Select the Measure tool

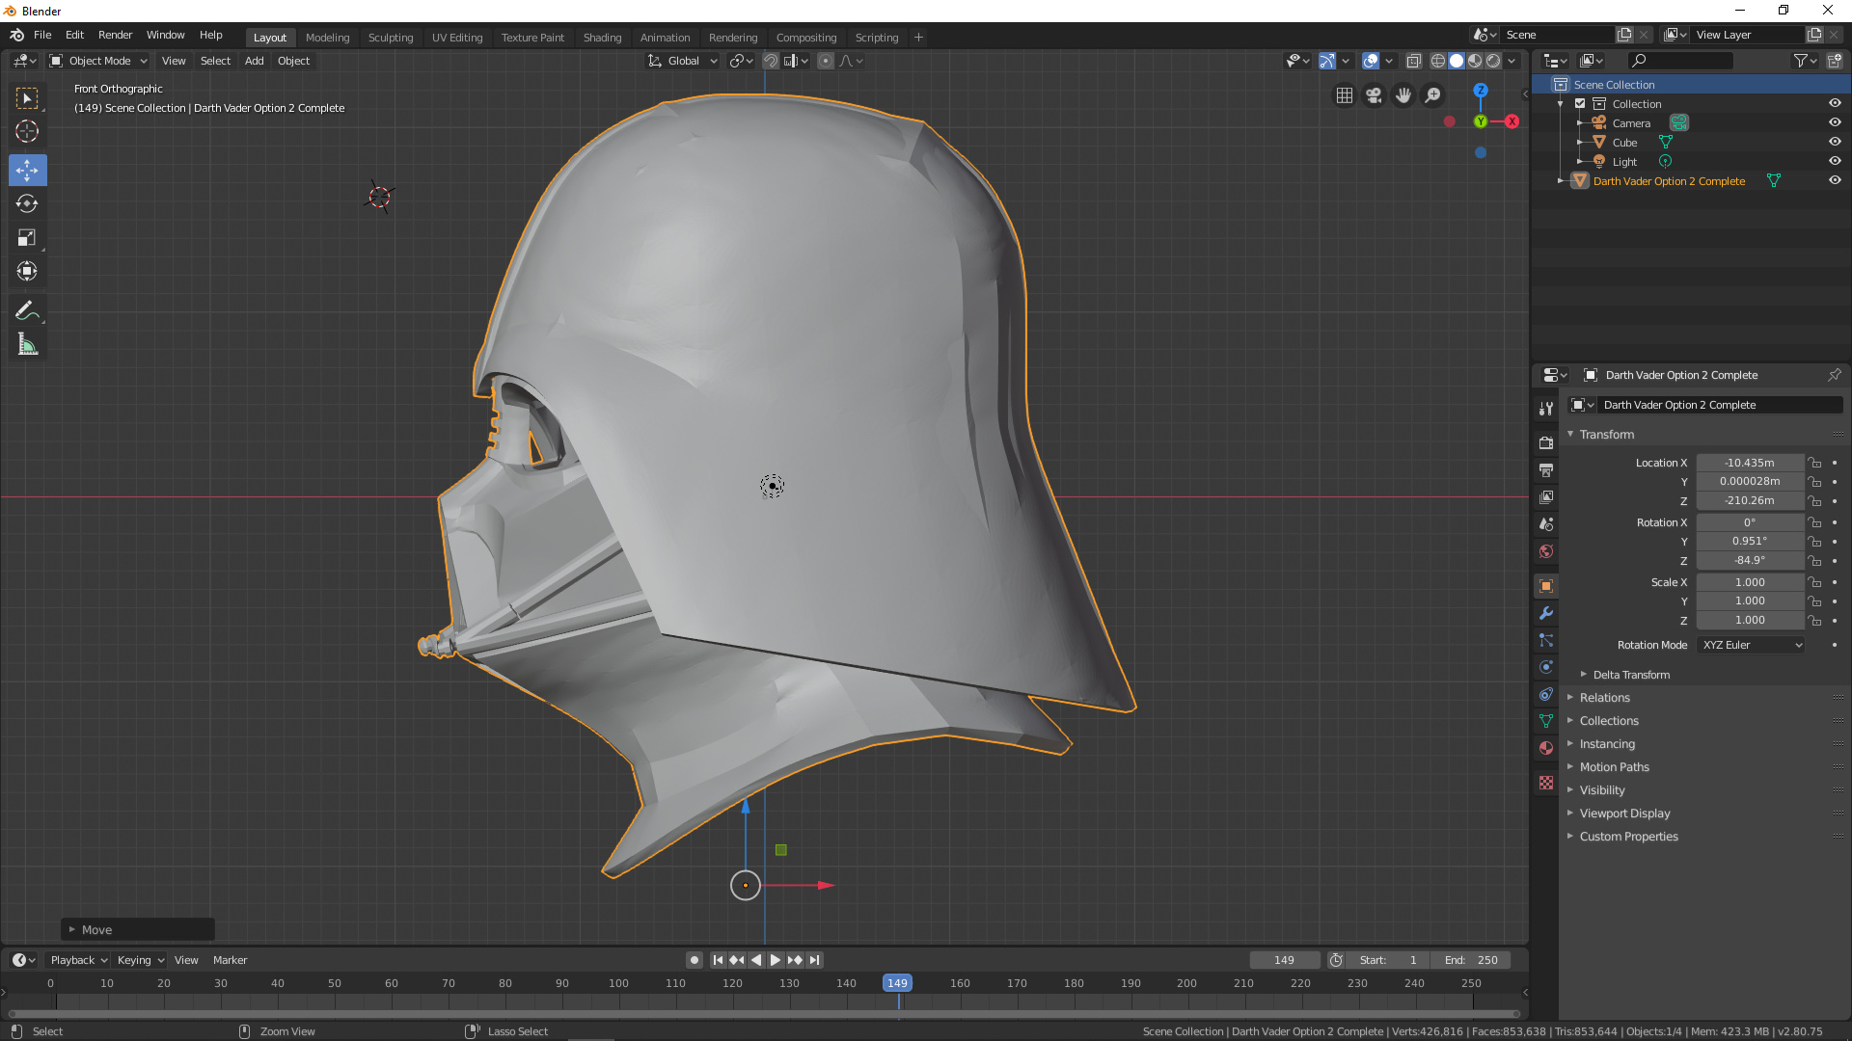point(27,344)
